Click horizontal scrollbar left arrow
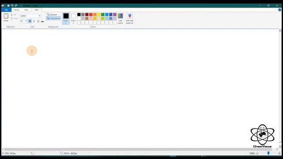Viewport: 283px width, 159px height. 3,149
